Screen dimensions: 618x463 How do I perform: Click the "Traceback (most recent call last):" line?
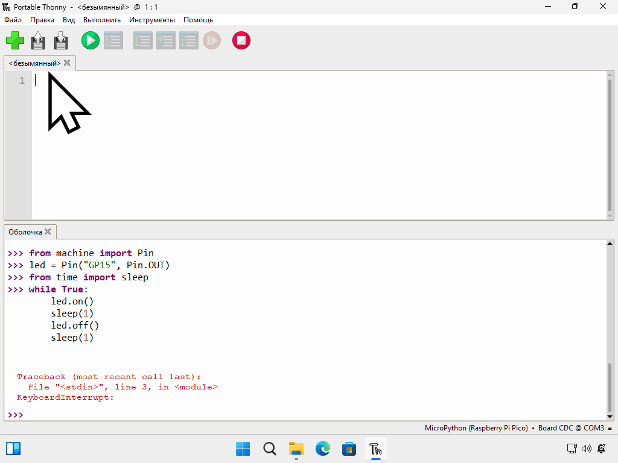tap(109, 377)
